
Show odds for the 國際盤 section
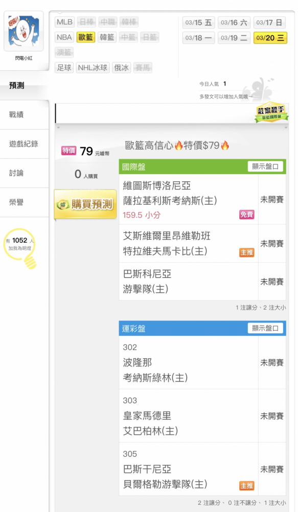point(265,166)
